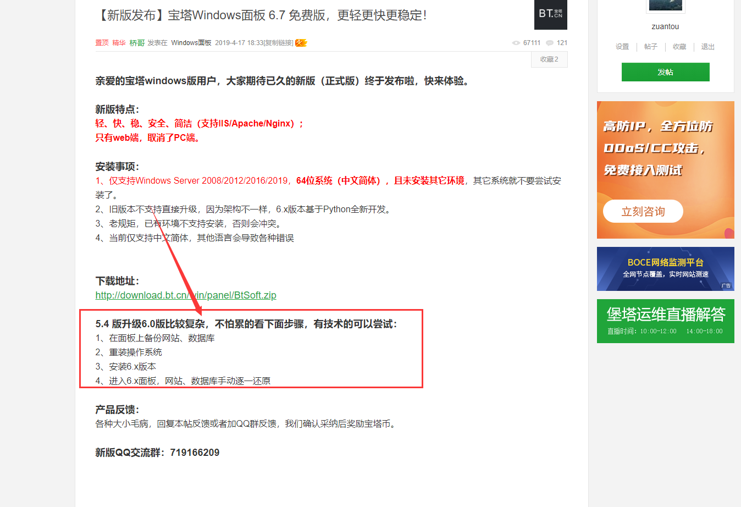Click the reply count bubble icon
Image resolution: width=741 pixels, height=507 pixels.
point(550,43)
